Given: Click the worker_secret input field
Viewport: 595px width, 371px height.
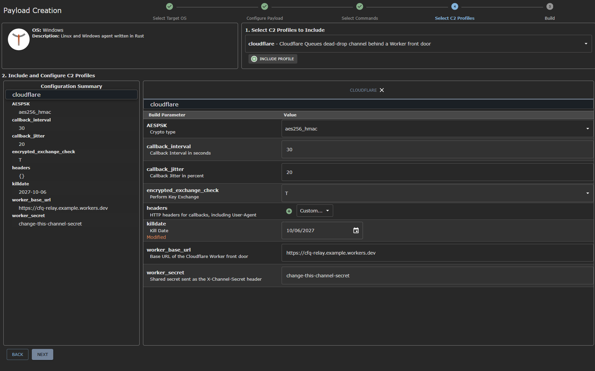Looking at the screenshot, I should pyautogui.click(x=437, y=276).
